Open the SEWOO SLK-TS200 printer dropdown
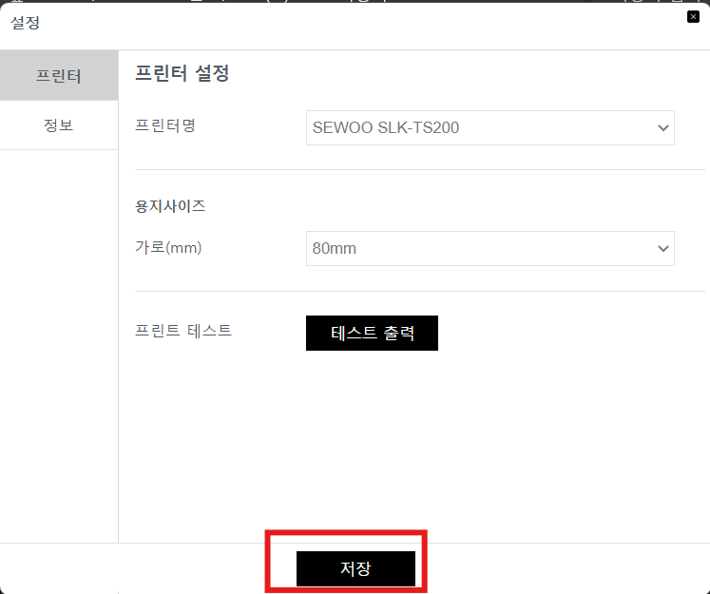Image resolution: width=710 pixels, height=594 pixels. 489,127
